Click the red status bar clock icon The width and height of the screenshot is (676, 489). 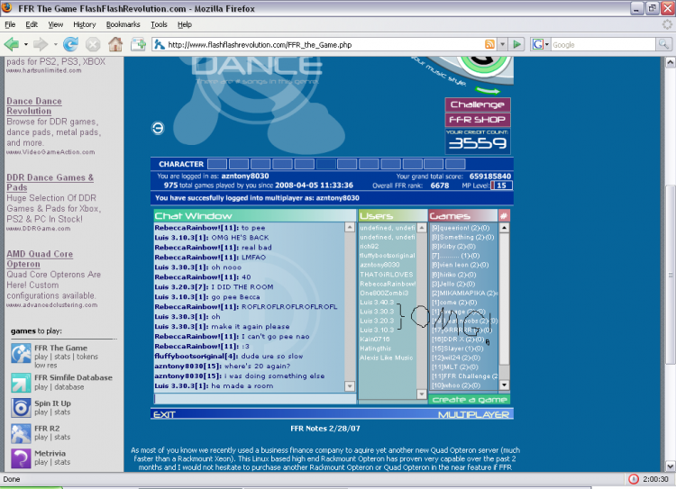[x=633, y=479]
